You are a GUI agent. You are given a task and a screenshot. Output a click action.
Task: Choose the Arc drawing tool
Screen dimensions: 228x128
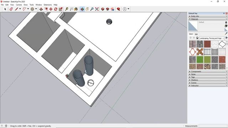pos(24,9)
